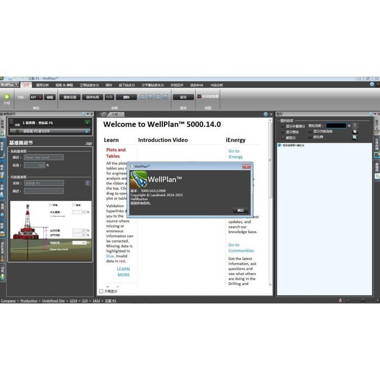Switch to the 卡钻分析 ribbon tab
The image size is (380, 380).
click(x=217, y=85)
